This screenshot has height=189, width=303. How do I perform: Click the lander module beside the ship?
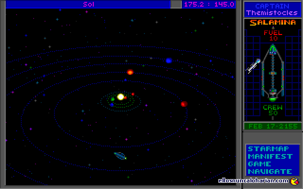[x=253, y=66]
